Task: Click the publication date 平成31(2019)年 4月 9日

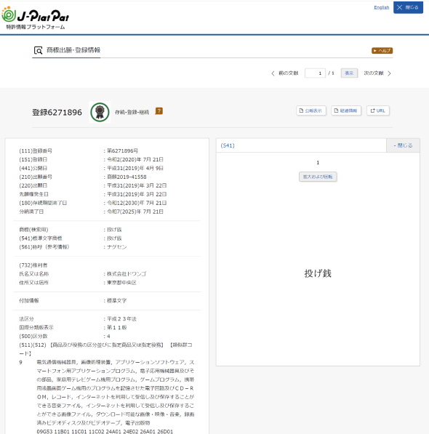Action: pos(135,168)
